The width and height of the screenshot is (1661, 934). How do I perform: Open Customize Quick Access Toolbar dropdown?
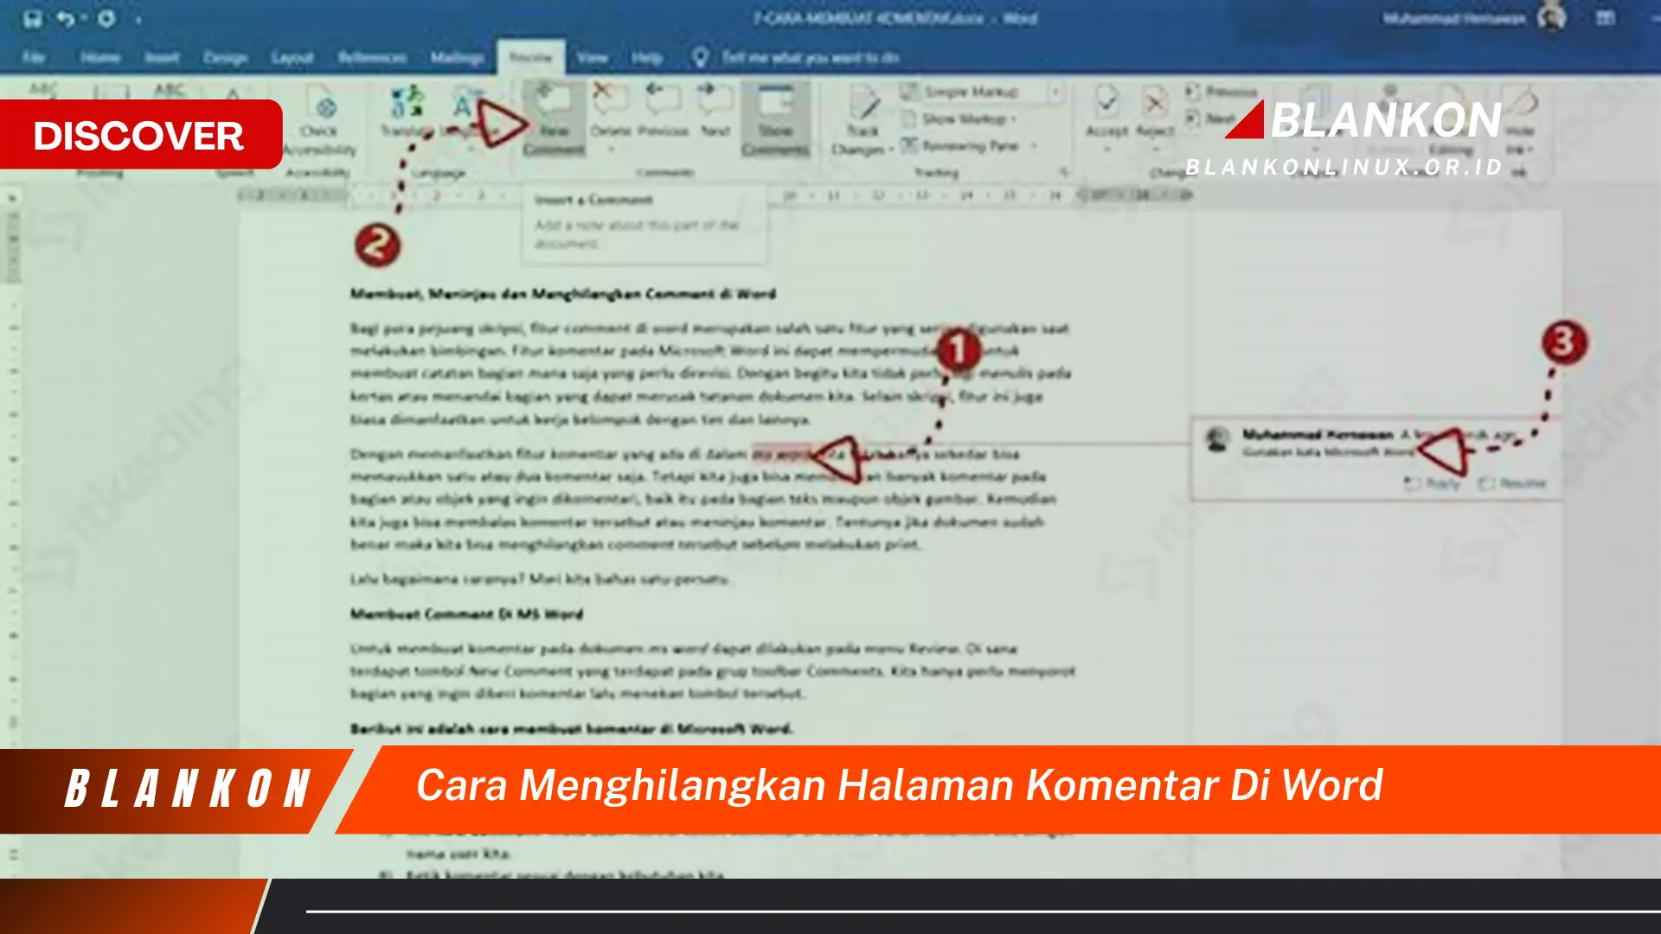pos(138,19)
